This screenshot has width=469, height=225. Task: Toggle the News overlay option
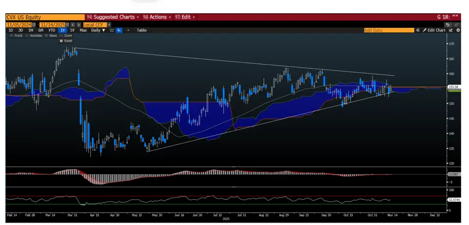51,36
